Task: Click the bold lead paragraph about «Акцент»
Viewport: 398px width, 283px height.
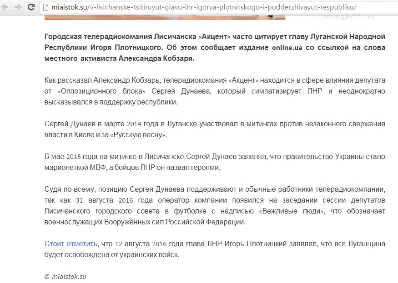Action: [215, 47]
